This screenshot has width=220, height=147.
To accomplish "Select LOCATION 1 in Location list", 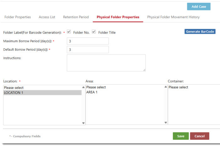I will click(x=42, y=93).
